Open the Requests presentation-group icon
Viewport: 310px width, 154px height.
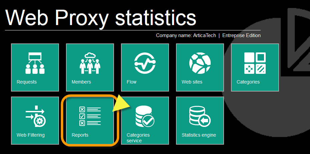(x=35, y=63)
